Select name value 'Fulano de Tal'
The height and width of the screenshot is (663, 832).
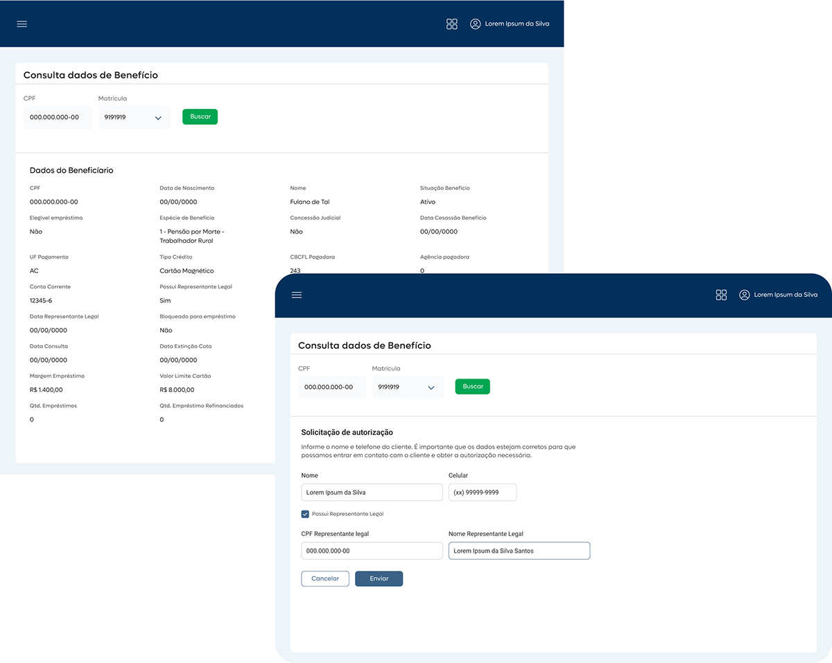[x=310, y=202]
